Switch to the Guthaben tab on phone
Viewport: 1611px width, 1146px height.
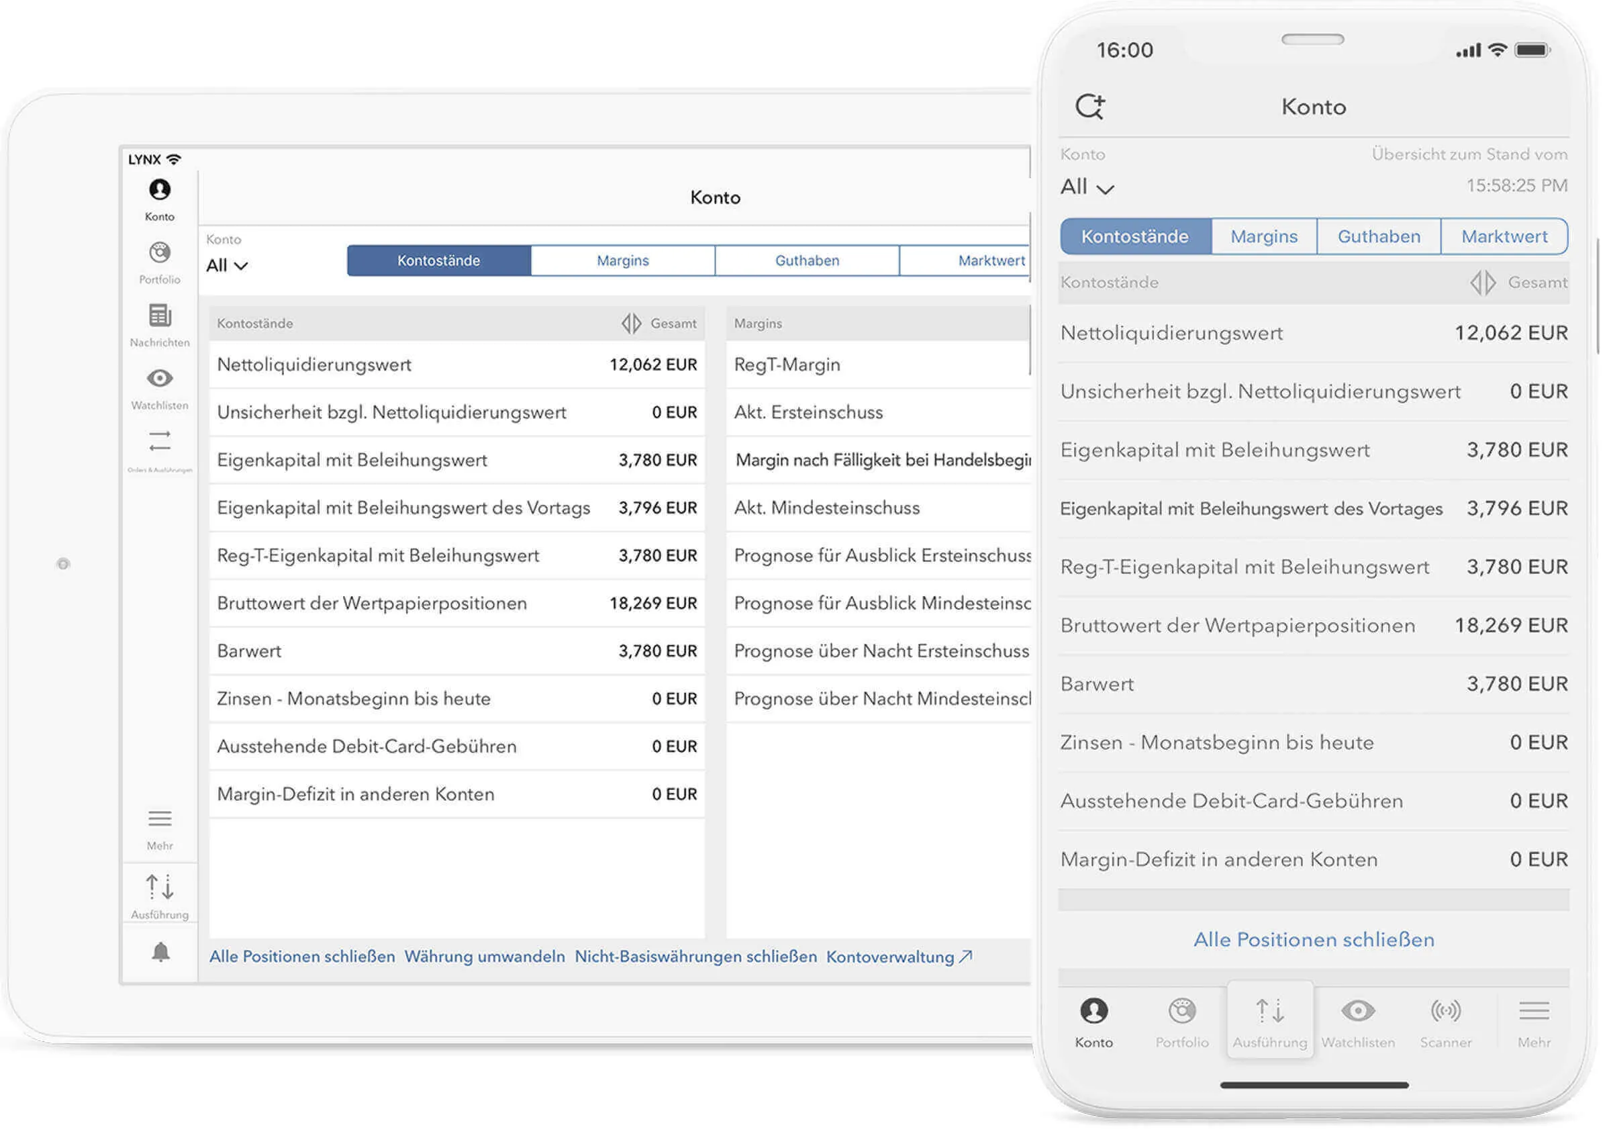click(x=1379, y=236)
